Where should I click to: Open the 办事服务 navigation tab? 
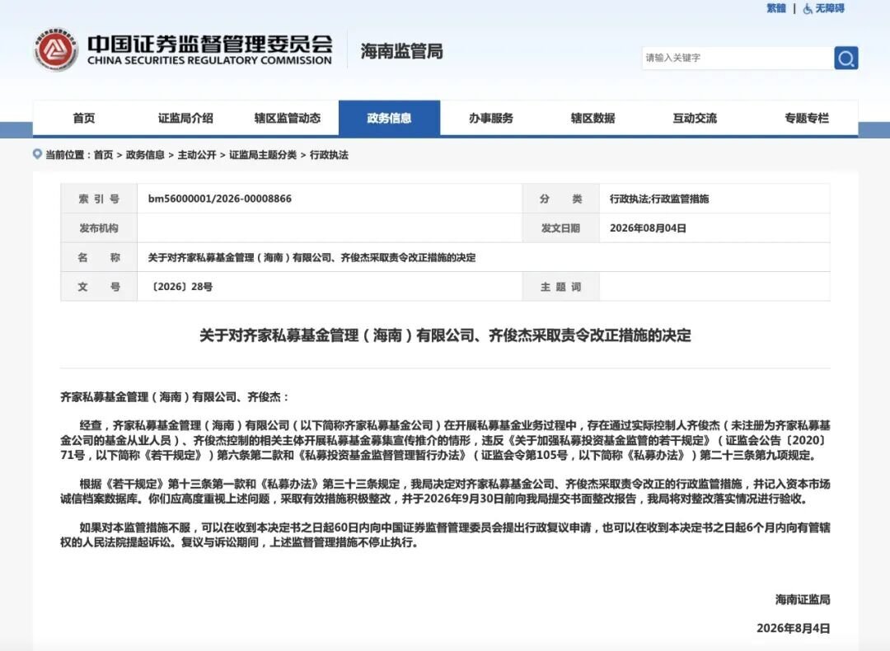491,118
